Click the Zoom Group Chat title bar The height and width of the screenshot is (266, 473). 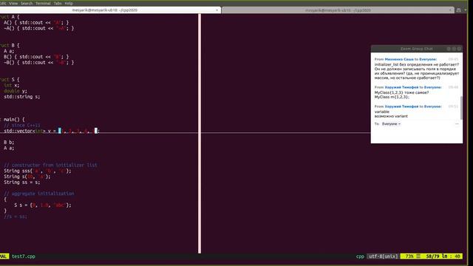(416, 49)
